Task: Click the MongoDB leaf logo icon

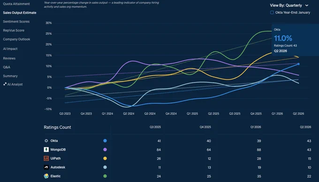Action: (46, 150)
